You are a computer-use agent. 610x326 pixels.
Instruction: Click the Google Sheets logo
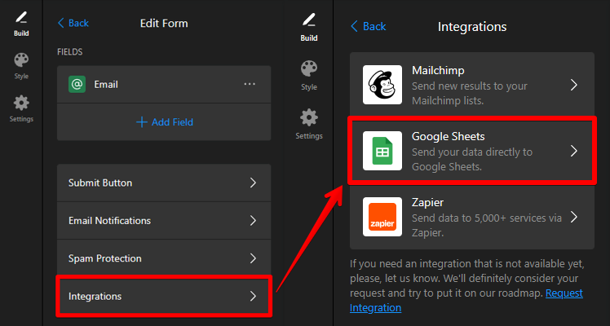[x=382, y=151]
